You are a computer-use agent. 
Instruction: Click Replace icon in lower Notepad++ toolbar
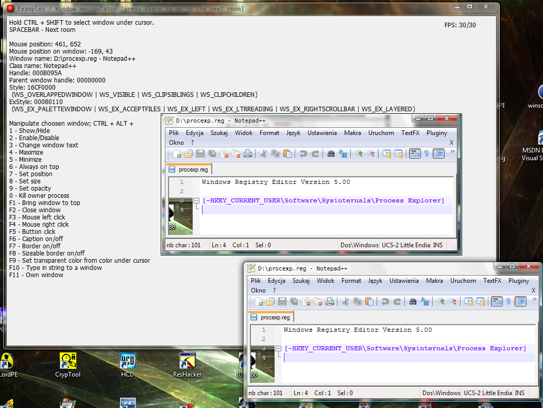[425, 301]
